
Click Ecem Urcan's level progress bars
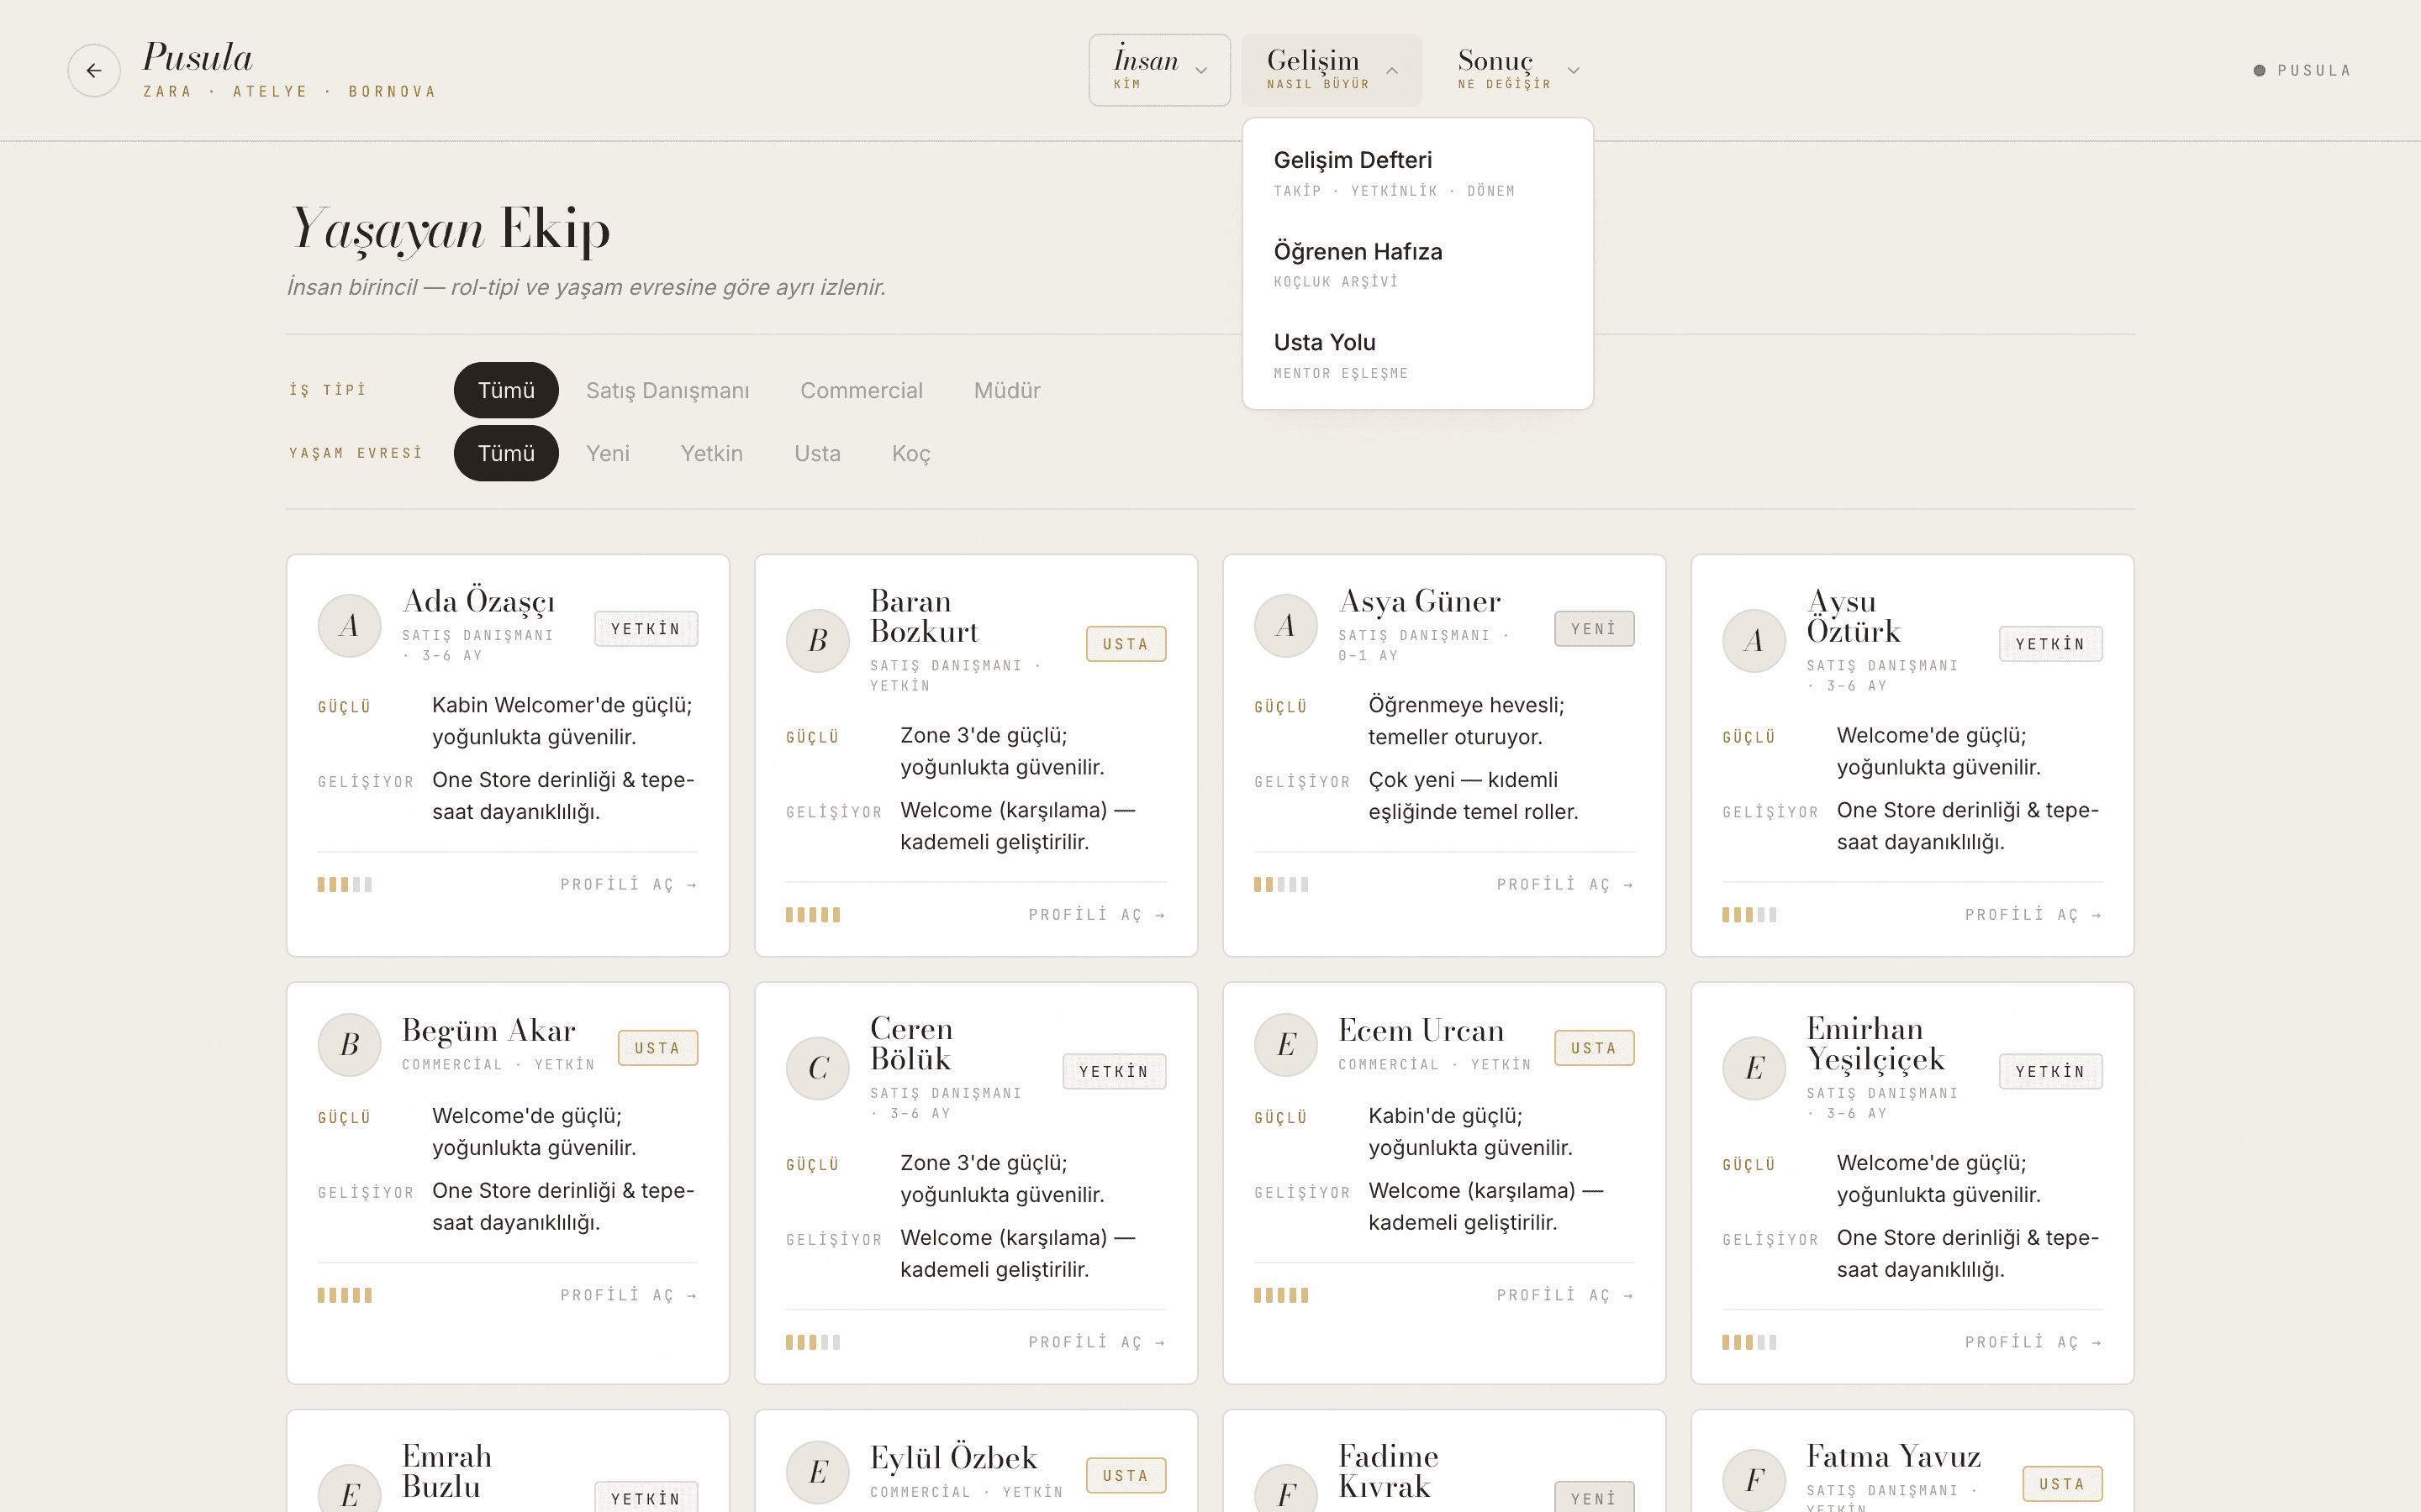(x=1281, y=1296)
